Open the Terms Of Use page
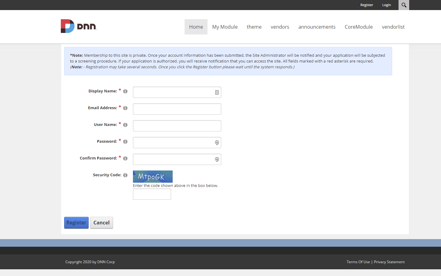The width and height of the screenshot is (441, 276). coord(358,262)
